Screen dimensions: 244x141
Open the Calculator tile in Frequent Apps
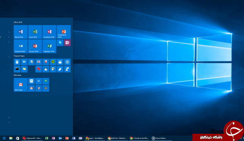coord(17,62)
